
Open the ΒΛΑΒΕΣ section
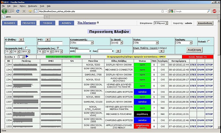[x=10, y=23]
